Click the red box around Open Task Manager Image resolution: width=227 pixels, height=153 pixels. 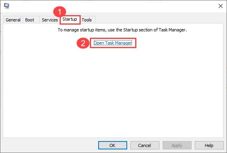tap(113, 43)
